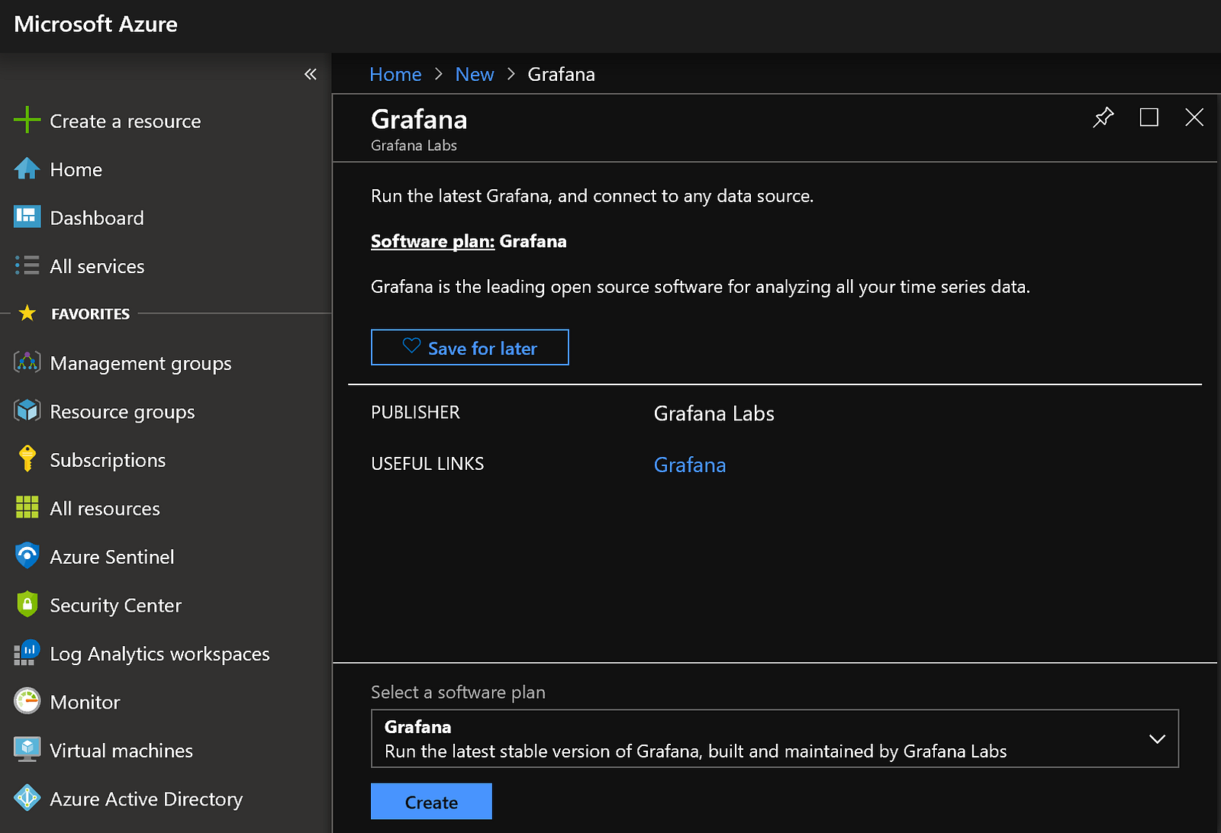Screen dimensions: 1221x833
Task: Open the Azure Sentinel shield icon
Action: click(27, 556)
